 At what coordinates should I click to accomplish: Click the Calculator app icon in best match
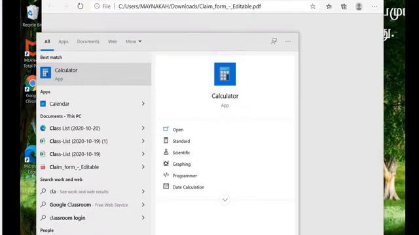(46, 72)
